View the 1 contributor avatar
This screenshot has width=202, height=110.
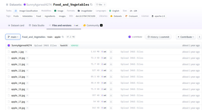point(130,37)
